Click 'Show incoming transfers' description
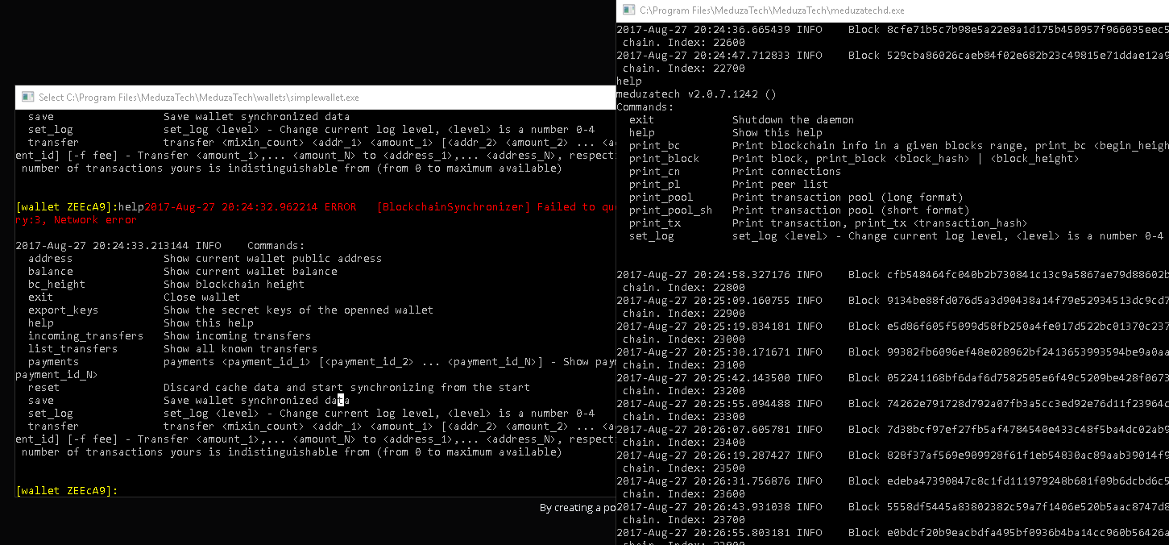The width and height of the screenshot is (1169, 545). tap(237, 336)
